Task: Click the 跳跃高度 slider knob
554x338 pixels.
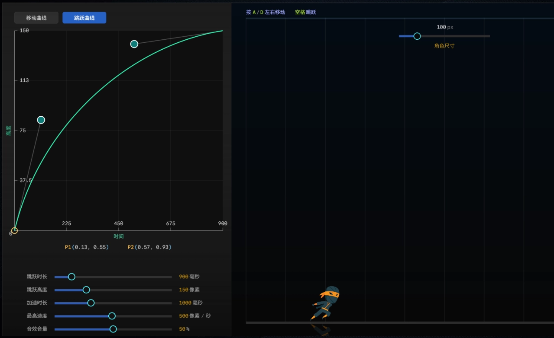Action: [86, 290]
